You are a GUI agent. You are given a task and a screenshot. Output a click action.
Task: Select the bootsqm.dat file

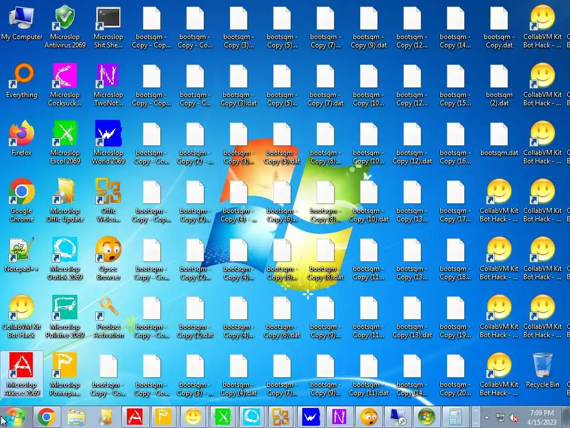tap(499, 139)
